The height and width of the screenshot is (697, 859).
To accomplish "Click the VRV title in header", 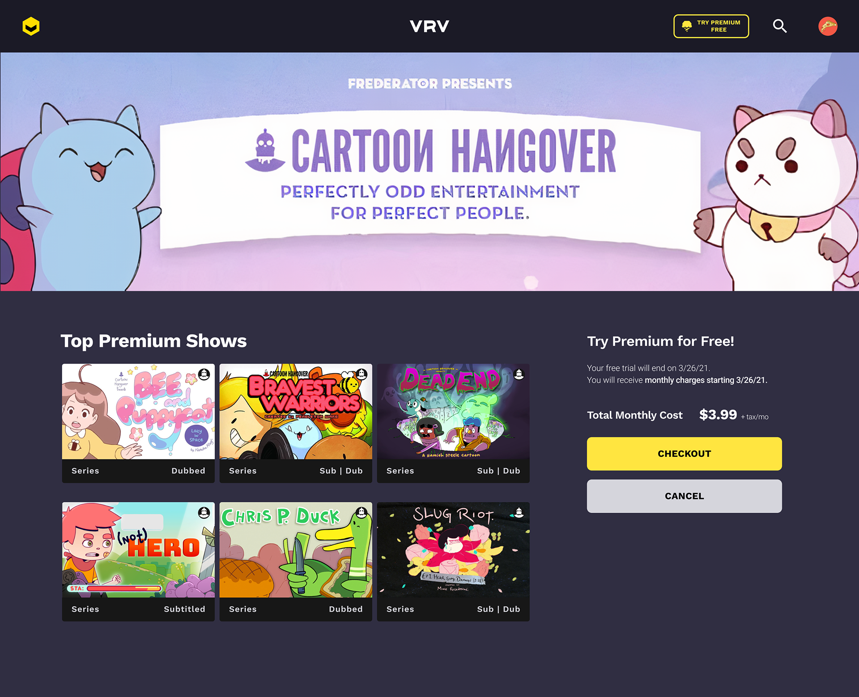I will pyautogui.click(x=429, y=26).
